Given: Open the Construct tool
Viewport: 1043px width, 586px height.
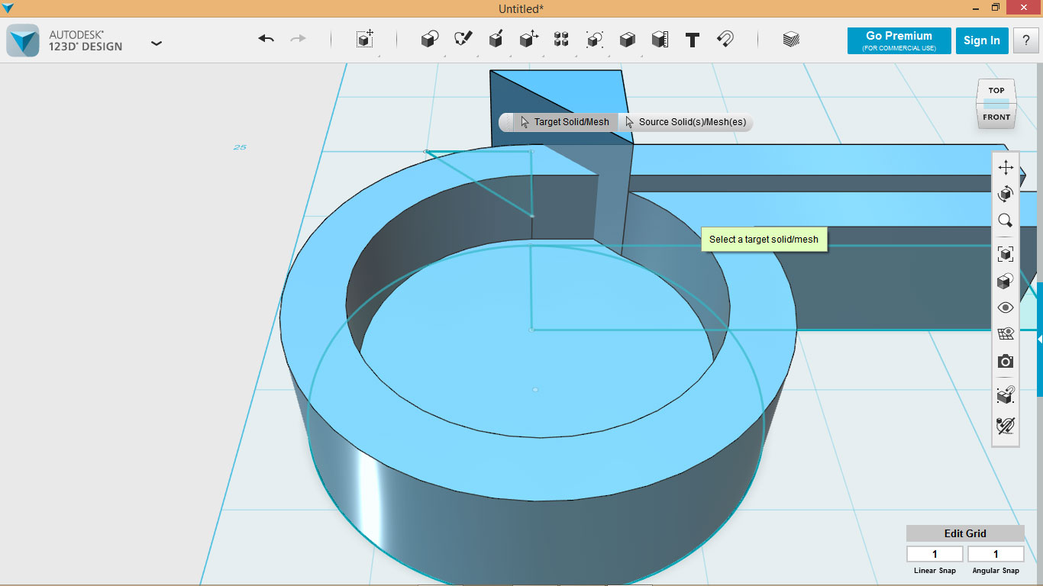Looking at the screenshot, I should click(x=496, y=40).
